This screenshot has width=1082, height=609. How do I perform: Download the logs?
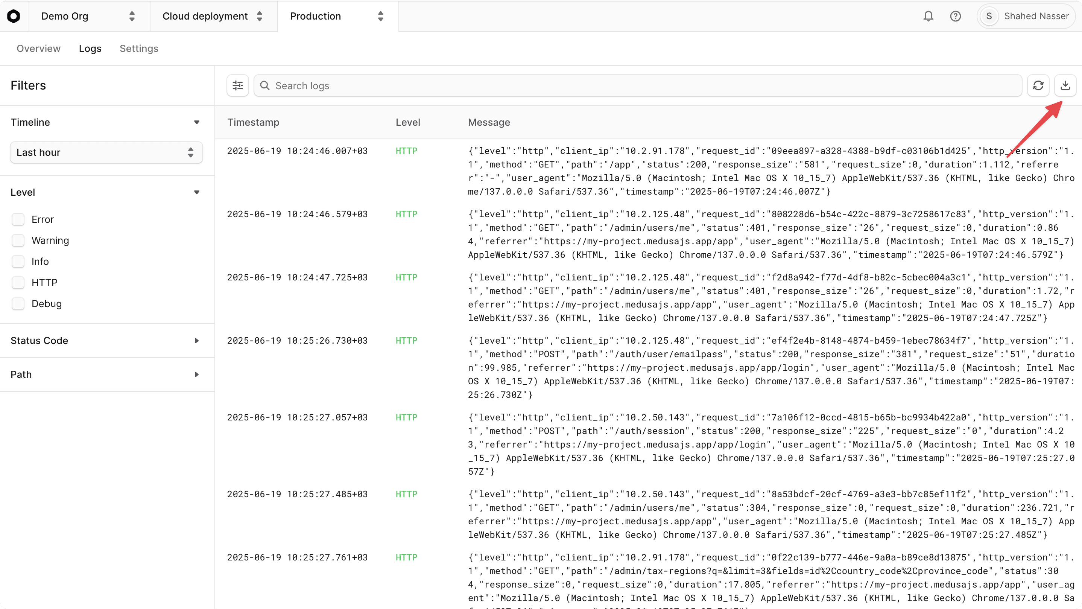pos(1065,85)
